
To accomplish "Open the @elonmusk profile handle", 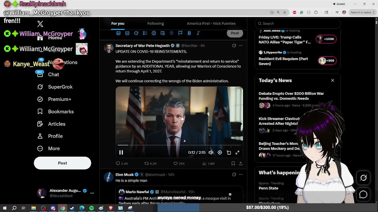I will pyautogui.click(x=155, y=175).
